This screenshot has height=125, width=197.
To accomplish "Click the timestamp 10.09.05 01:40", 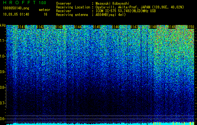I will (16, 14).
